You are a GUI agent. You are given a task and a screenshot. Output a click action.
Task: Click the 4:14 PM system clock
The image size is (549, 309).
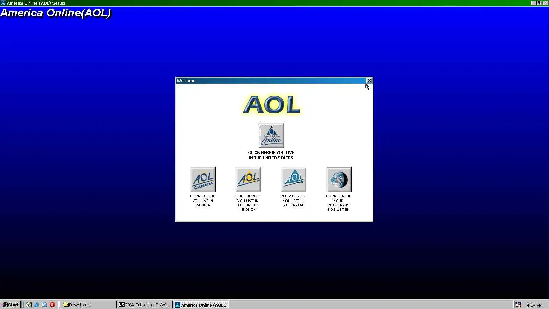(535, 305)
